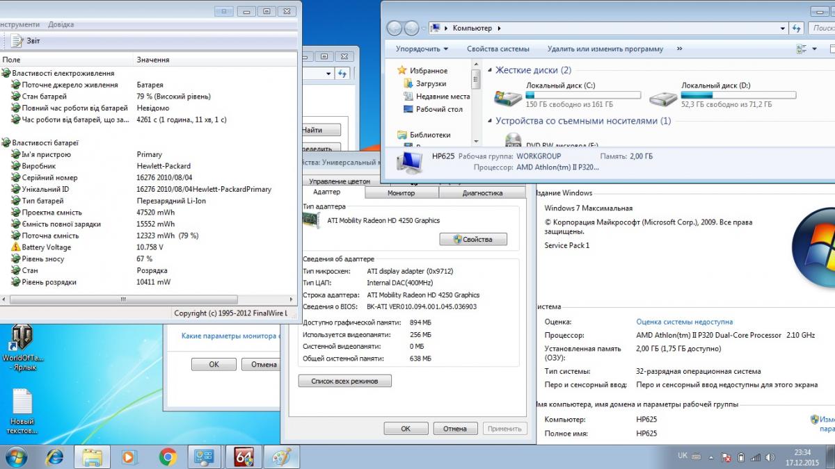This screenshot has width=835, height=469.
Task: Switch to Paint on the taskbar
Action: point(281,456)
